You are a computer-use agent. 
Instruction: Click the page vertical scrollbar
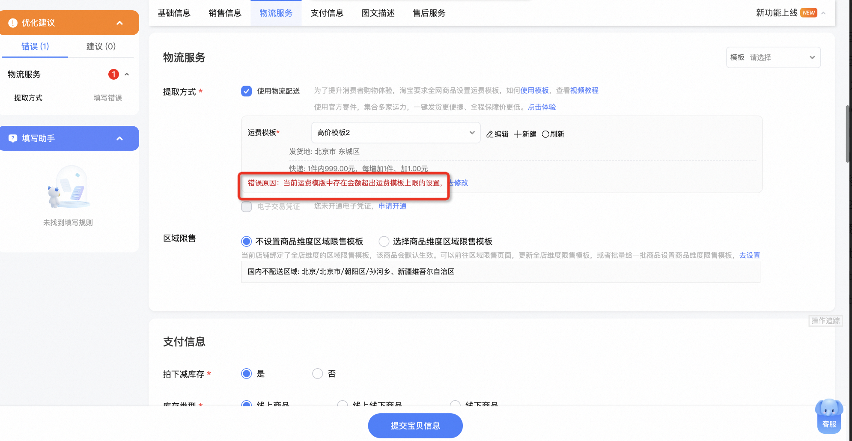[847, 134]
